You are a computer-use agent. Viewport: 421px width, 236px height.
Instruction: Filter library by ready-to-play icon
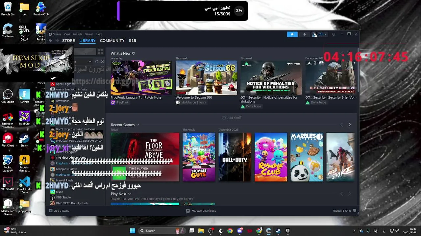[x=102, y=61]
